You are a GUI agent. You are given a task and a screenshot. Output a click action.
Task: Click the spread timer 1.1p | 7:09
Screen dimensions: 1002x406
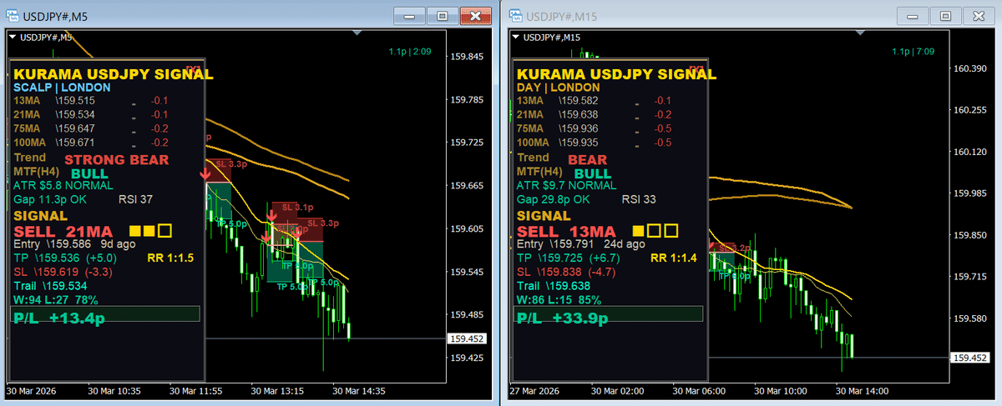pyautogui.click(x=912, y=52)
